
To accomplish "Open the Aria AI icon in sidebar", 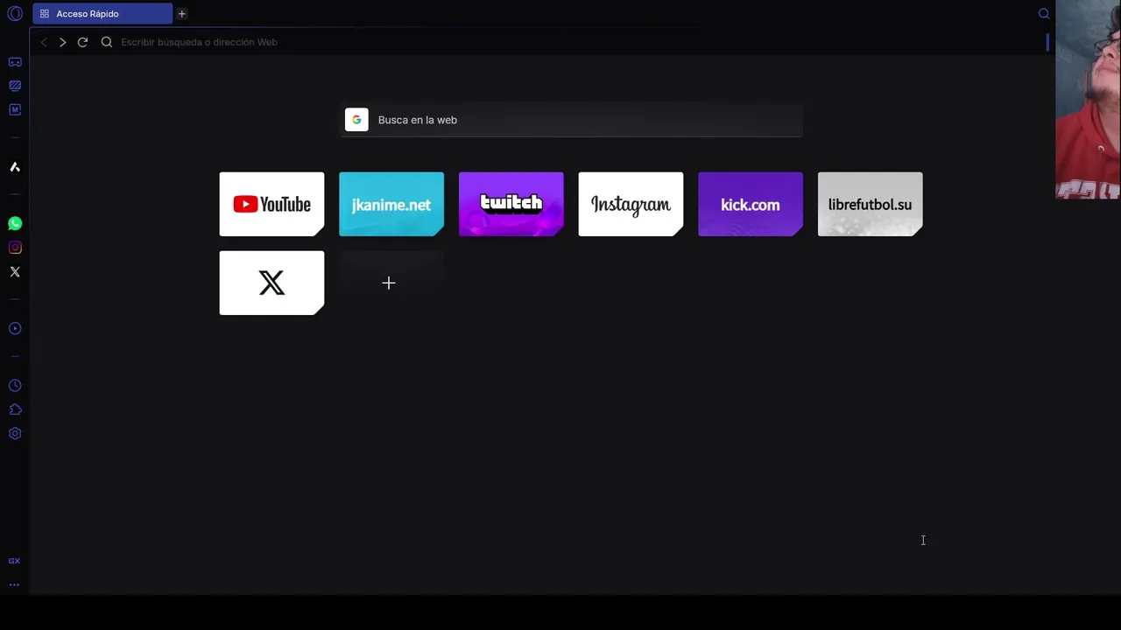I will tap(15, 167).
